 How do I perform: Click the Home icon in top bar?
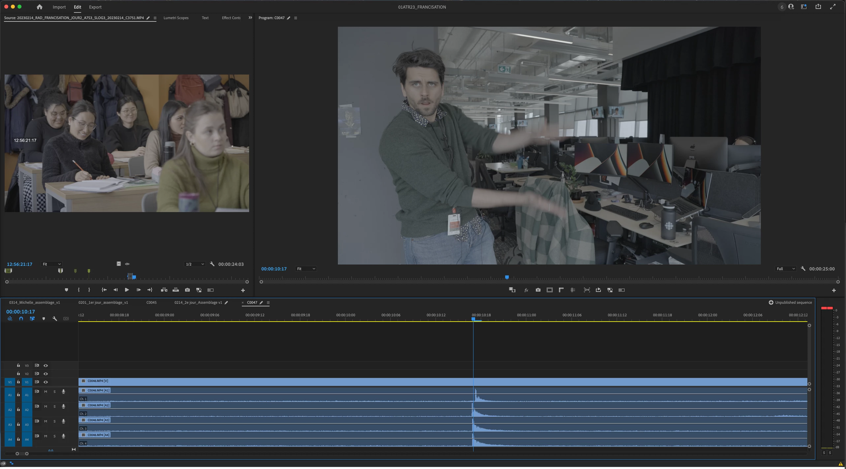[x=40, y=7]
